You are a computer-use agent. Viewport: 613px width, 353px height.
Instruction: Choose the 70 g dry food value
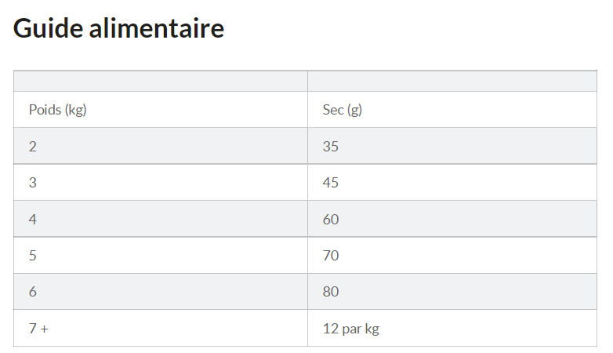click(331, 256)
